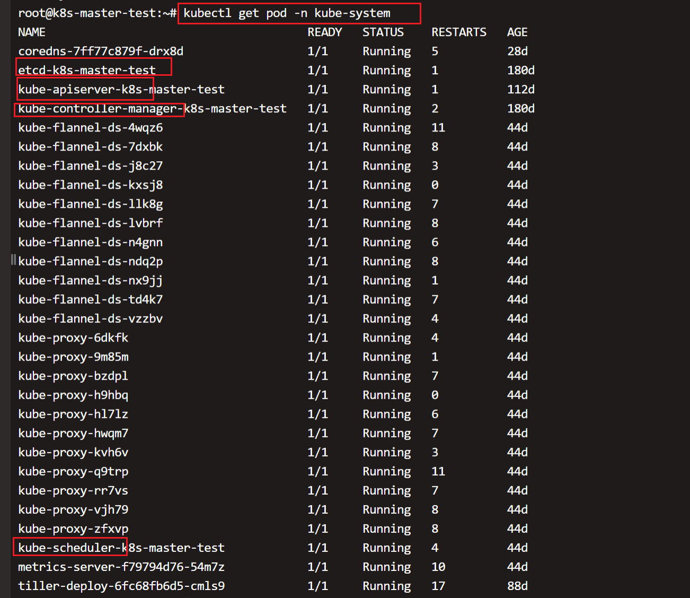Select pod kube-proxy-9m85m
Image resolution: width=690 pixels, height=598 pixels.
tap(73, 357)
